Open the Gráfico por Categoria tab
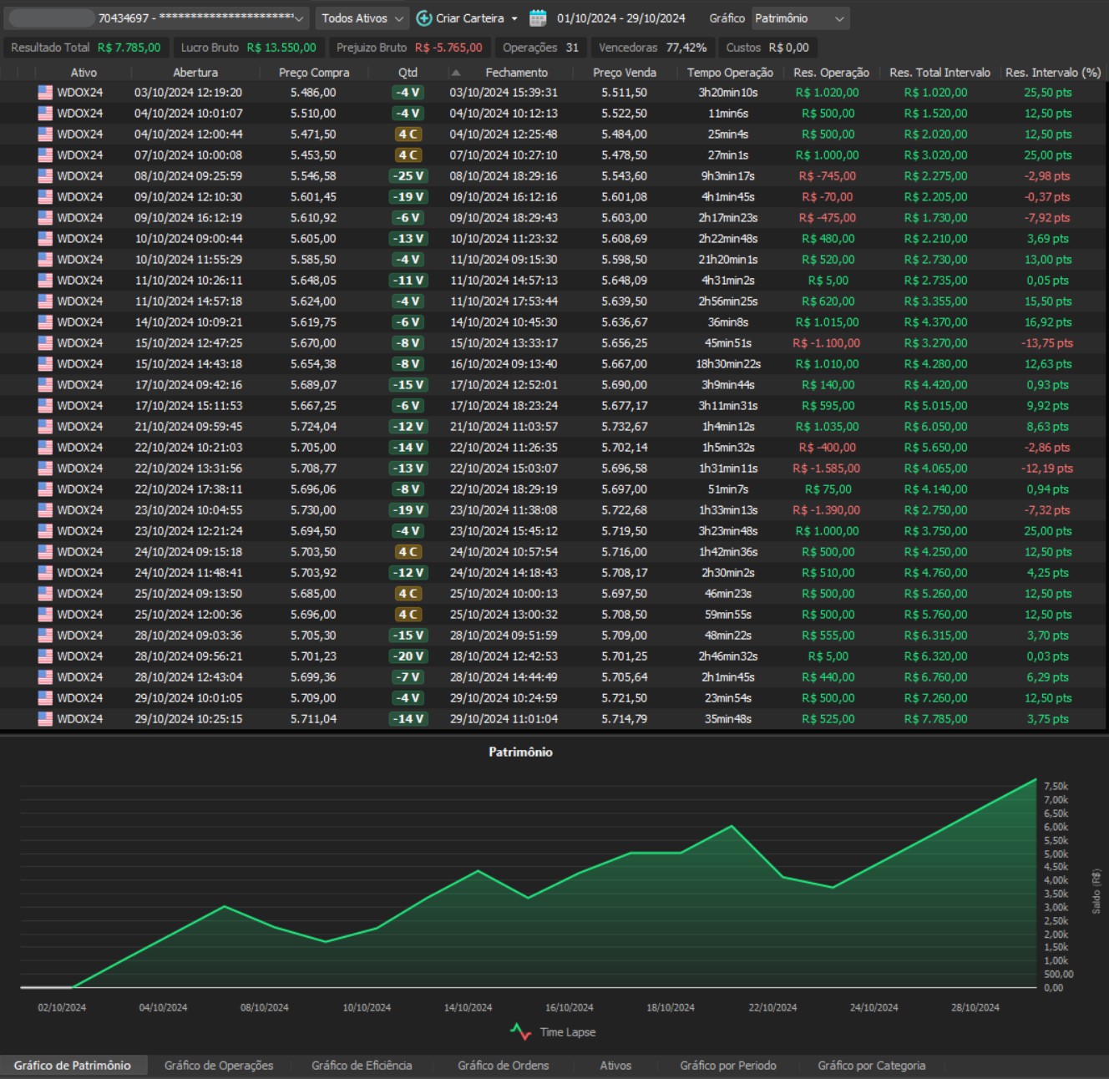Viewport: 1109px width, 1079px height. (x=871, y=1066)
